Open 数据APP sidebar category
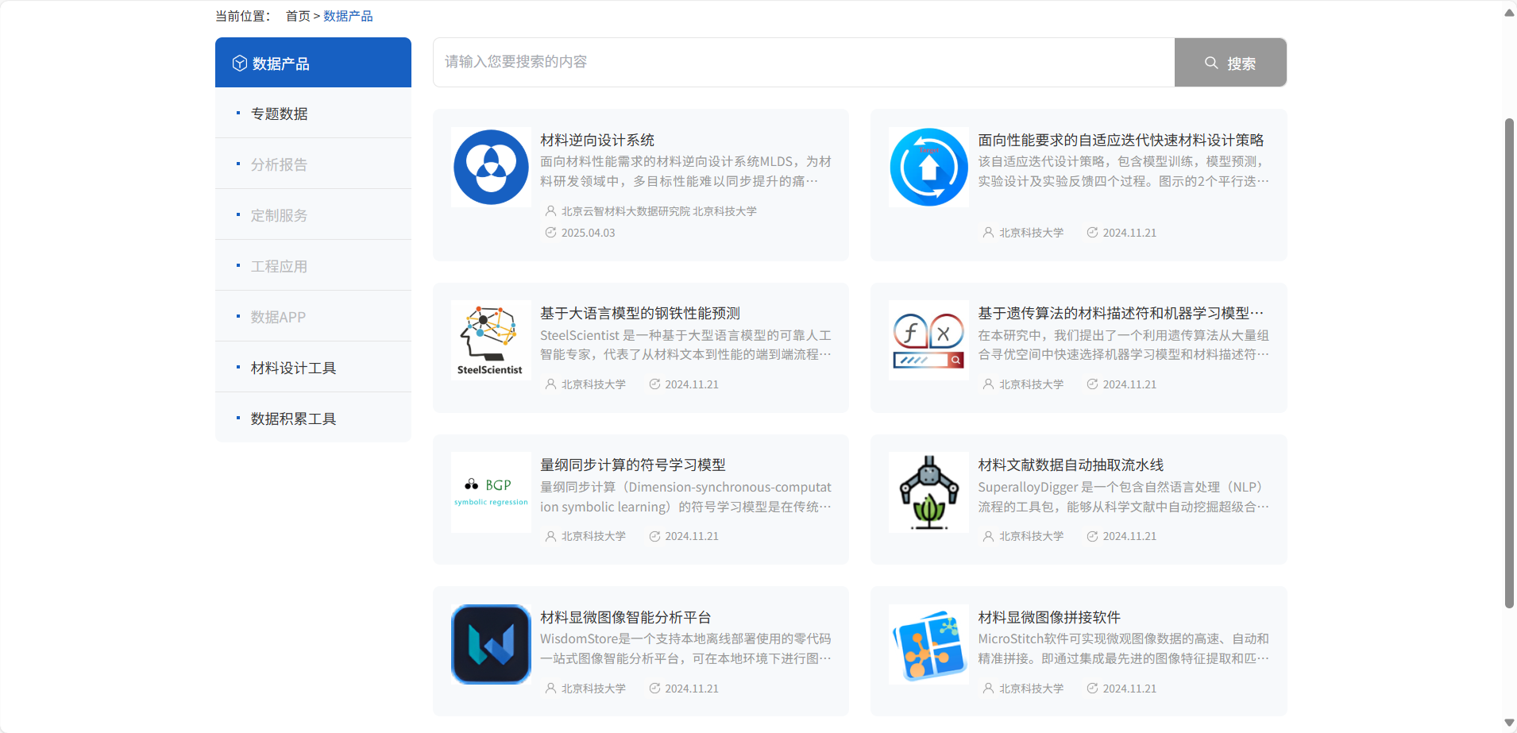The height and width of the screenshot is (733, 1517). (278, 317)
